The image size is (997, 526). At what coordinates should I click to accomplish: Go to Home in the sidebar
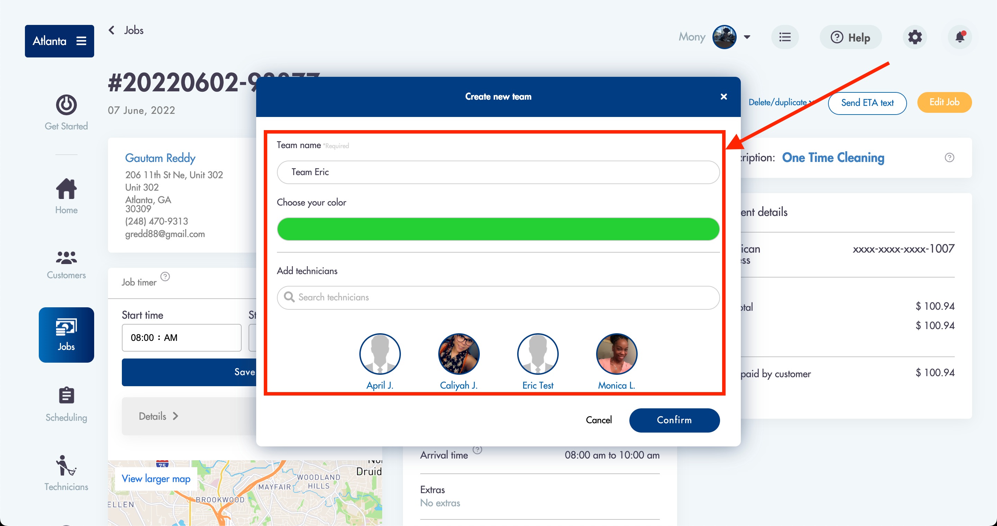[66, 197]
